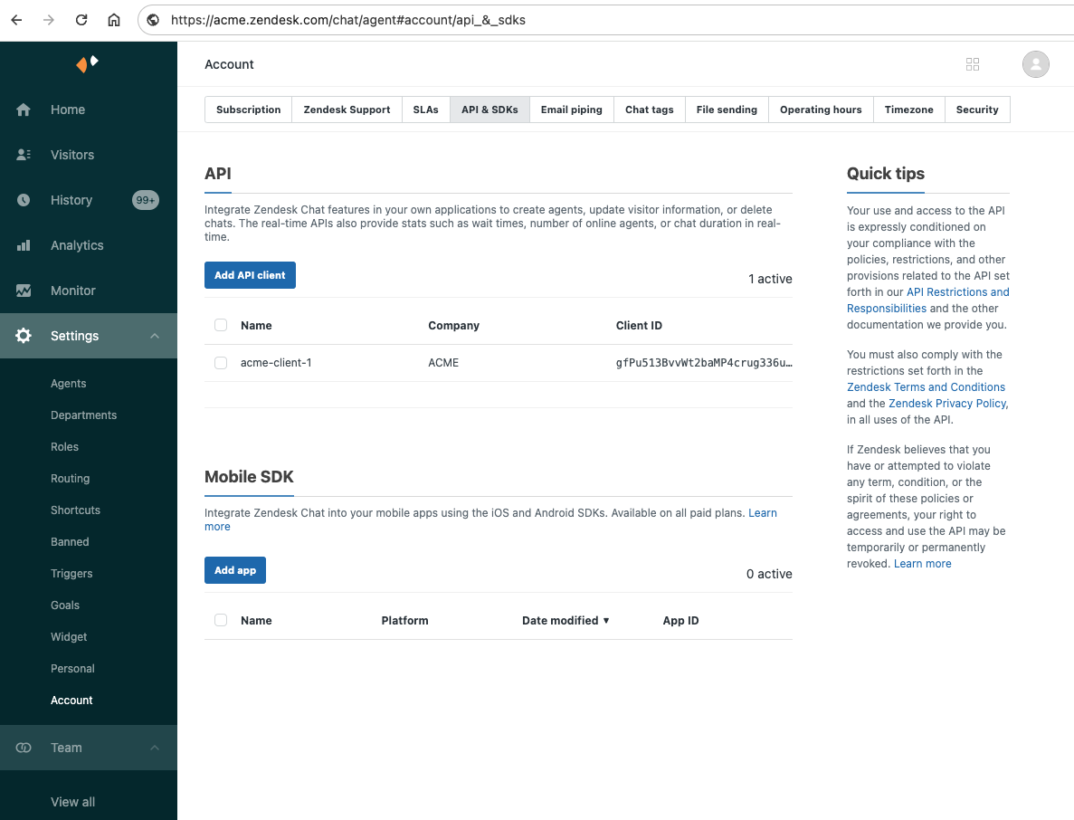Click the Settings gear icon

[24, 336]
